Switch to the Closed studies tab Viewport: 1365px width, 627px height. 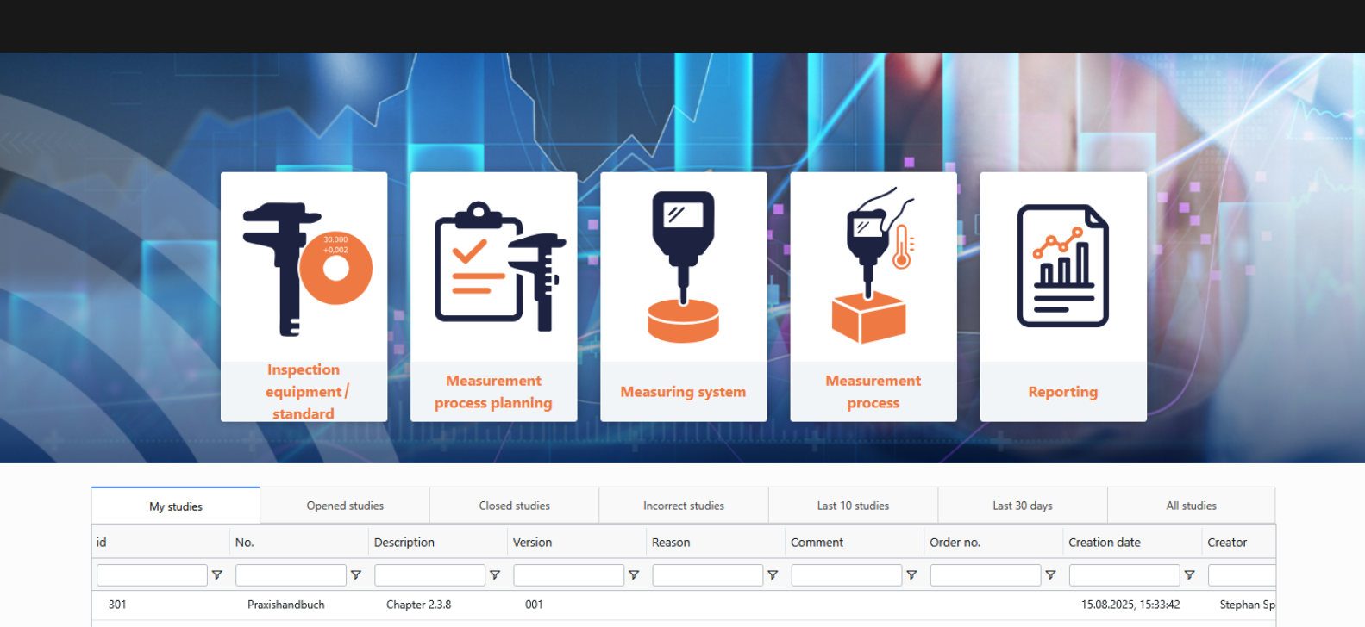pos(514,506)
